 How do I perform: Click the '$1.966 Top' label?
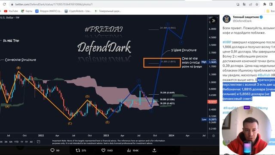pyautogui.click(x=11, y=40)
